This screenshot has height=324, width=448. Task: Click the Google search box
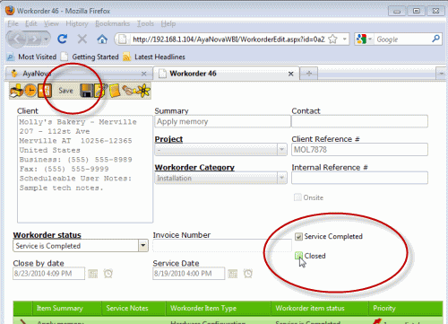tap(401, 39)
